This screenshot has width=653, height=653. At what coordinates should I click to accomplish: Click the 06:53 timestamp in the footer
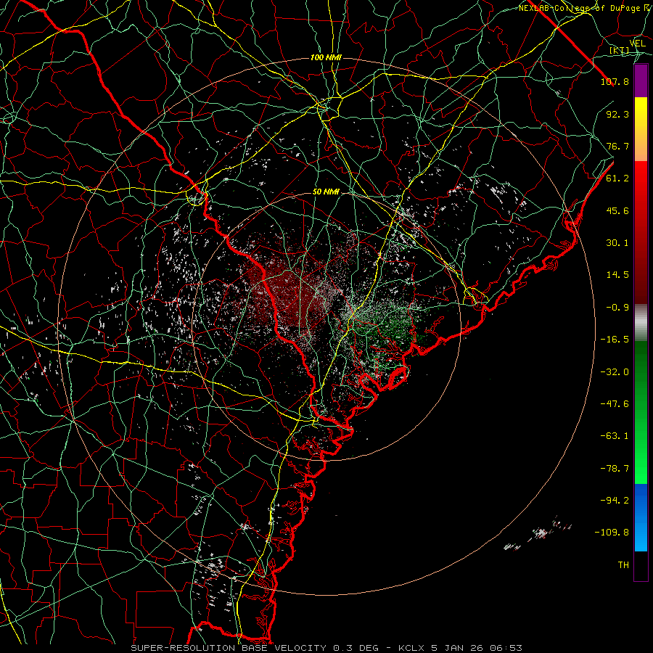(x=506, y=648)
